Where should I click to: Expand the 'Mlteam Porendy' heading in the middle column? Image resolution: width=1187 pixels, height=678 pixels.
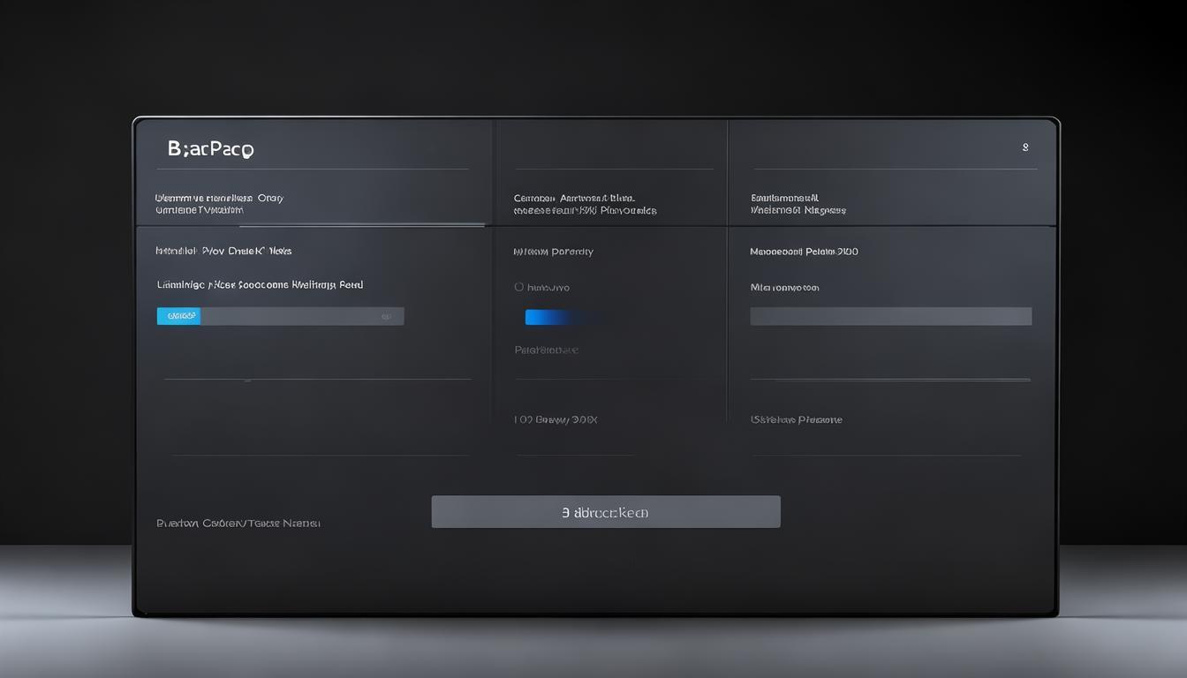pos(553,252)
